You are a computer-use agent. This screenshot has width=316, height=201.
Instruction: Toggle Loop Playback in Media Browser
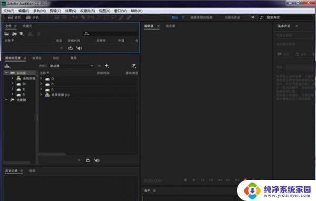(88, 160)
